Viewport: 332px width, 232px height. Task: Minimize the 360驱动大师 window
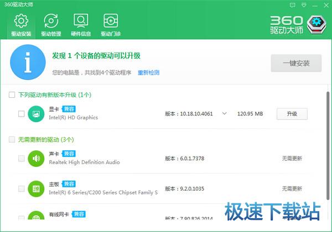(x=315, y=6)
